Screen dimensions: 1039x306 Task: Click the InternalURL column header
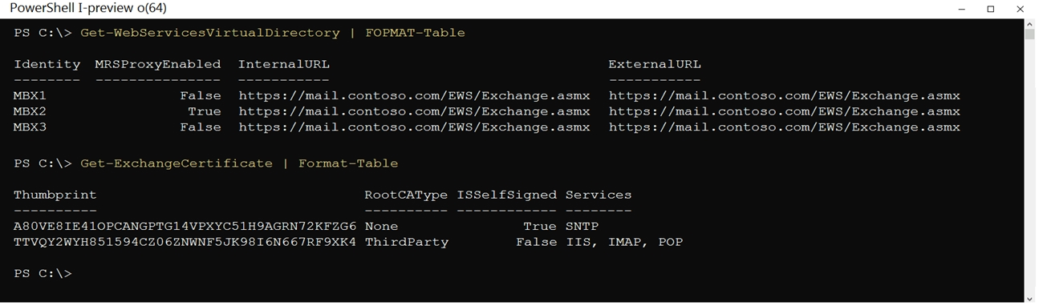click(x=284, y=64)
